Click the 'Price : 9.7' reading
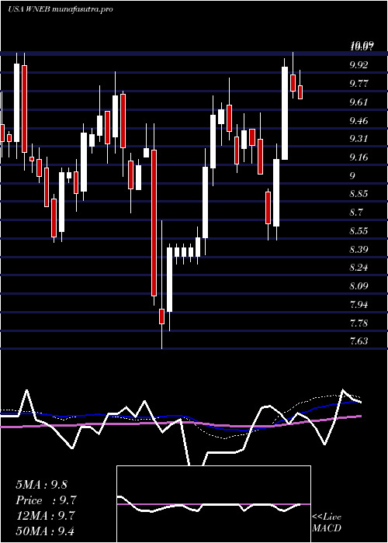The height and width of the screenshot is (543, 388). 47,500
